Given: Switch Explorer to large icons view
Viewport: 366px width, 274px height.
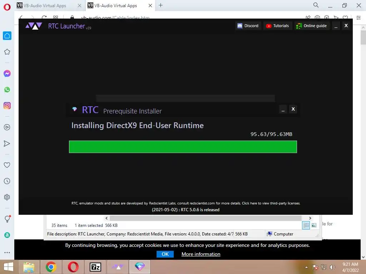Looking at the screenshot, I should click(314, 225).
